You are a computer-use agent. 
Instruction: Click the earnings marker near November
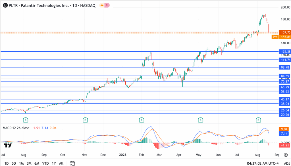85,120
